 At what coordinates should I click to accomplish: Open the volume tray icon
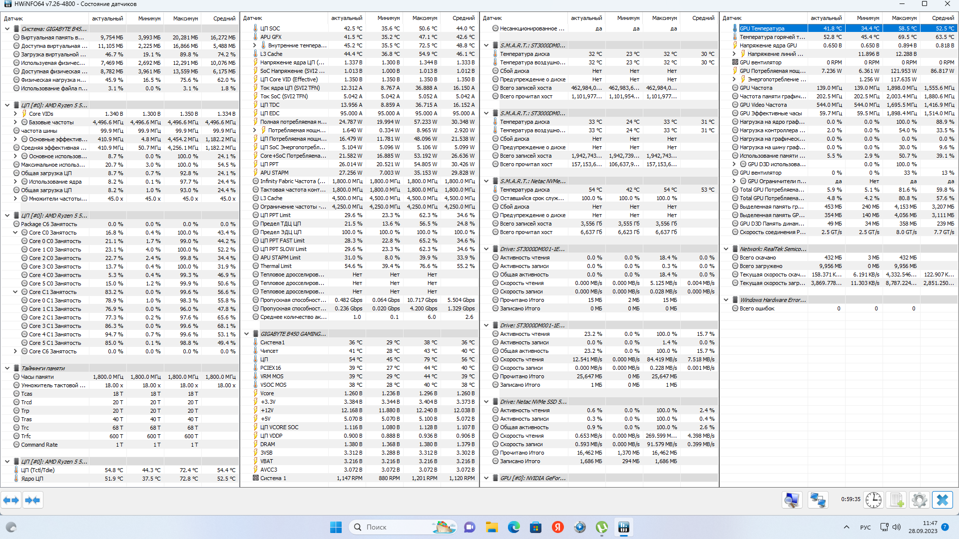pyautogui.click(x=897, y=527)
